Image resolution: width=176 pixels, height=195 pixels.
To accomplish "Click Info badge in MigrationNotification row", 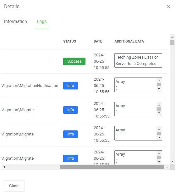I will (70, 86).
